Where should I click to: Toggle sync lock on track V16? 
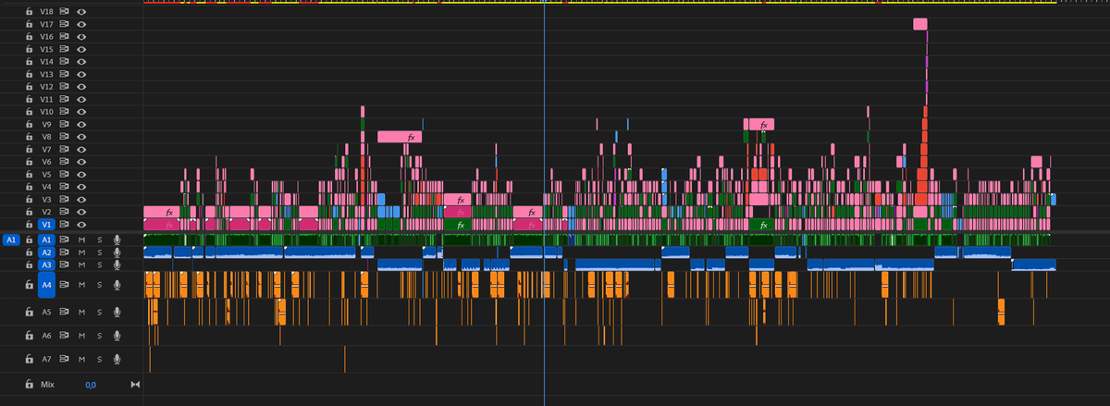pyautogui.click(x=65, y=35)
